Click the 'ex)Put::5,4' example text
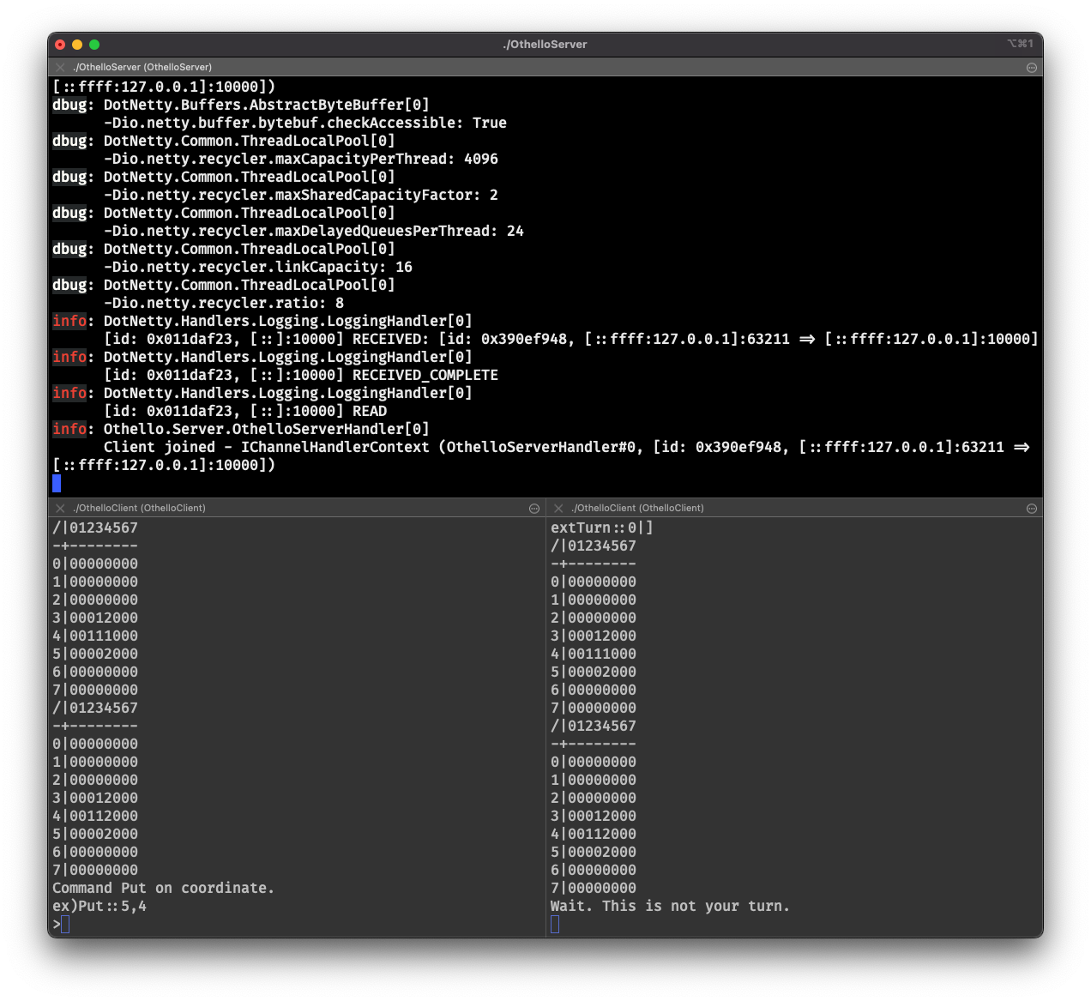The height and width of the screenshot is (1001, 1091). (99, 906)
